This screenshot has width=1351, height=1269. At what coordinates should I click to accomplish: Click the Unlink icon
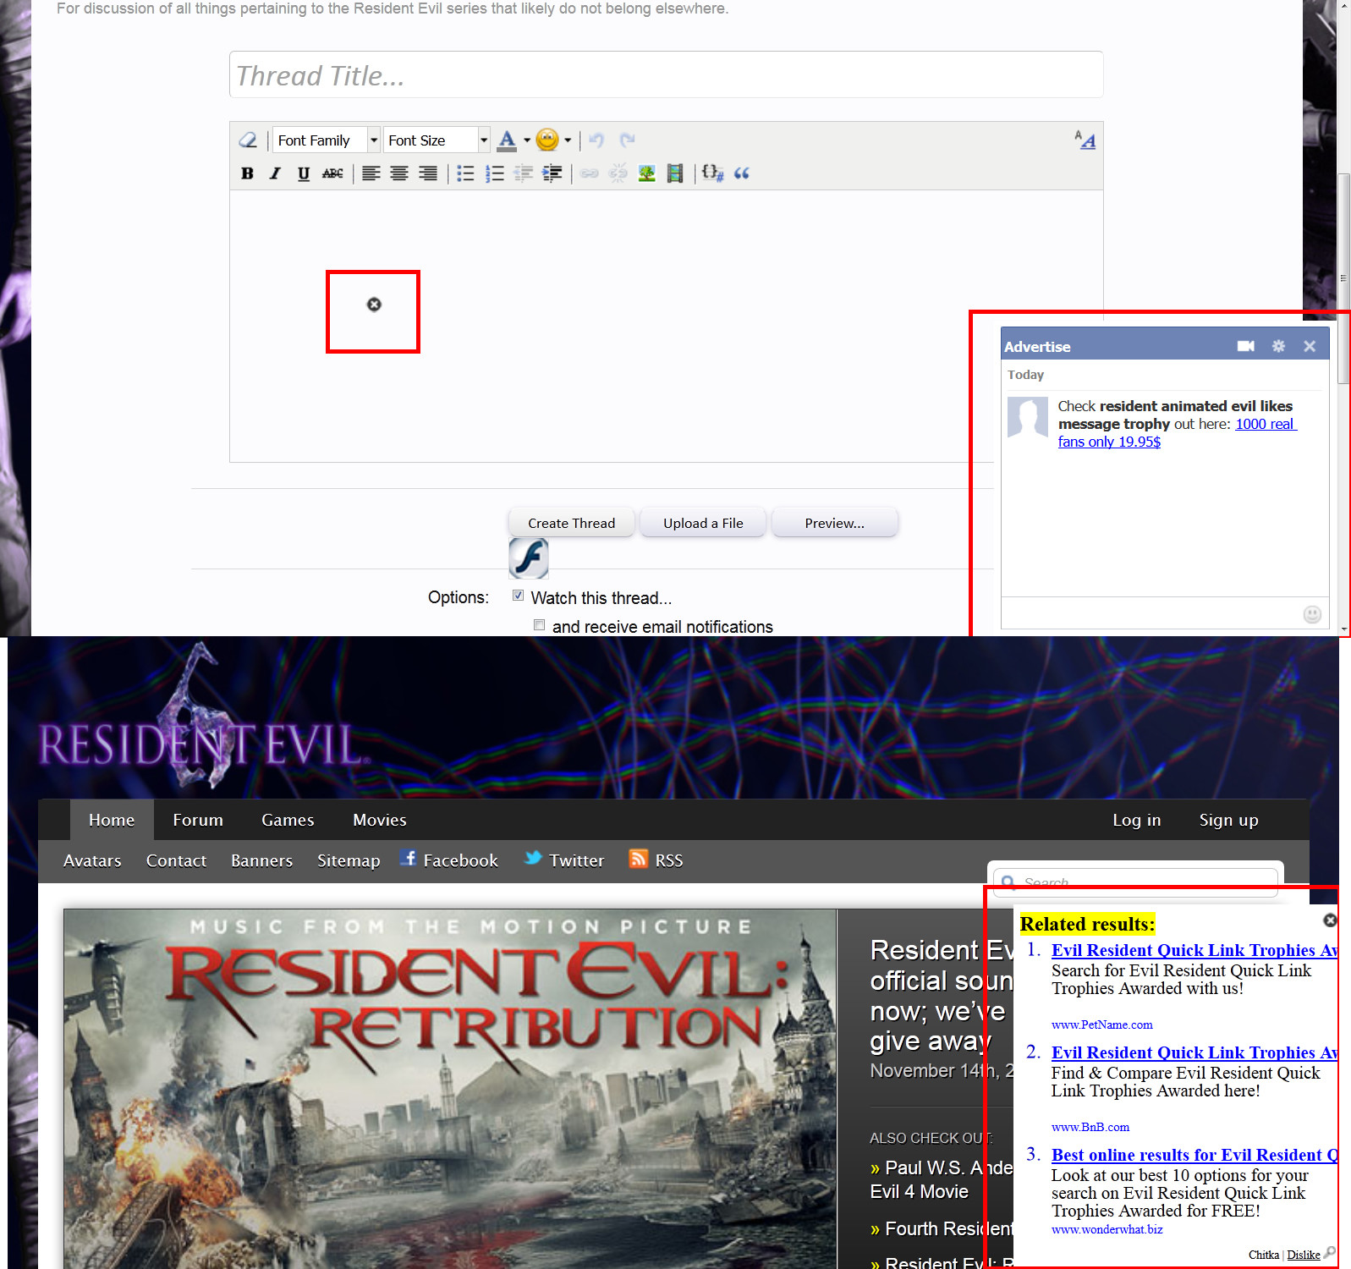pyautogui.click(x=618, y=173)
